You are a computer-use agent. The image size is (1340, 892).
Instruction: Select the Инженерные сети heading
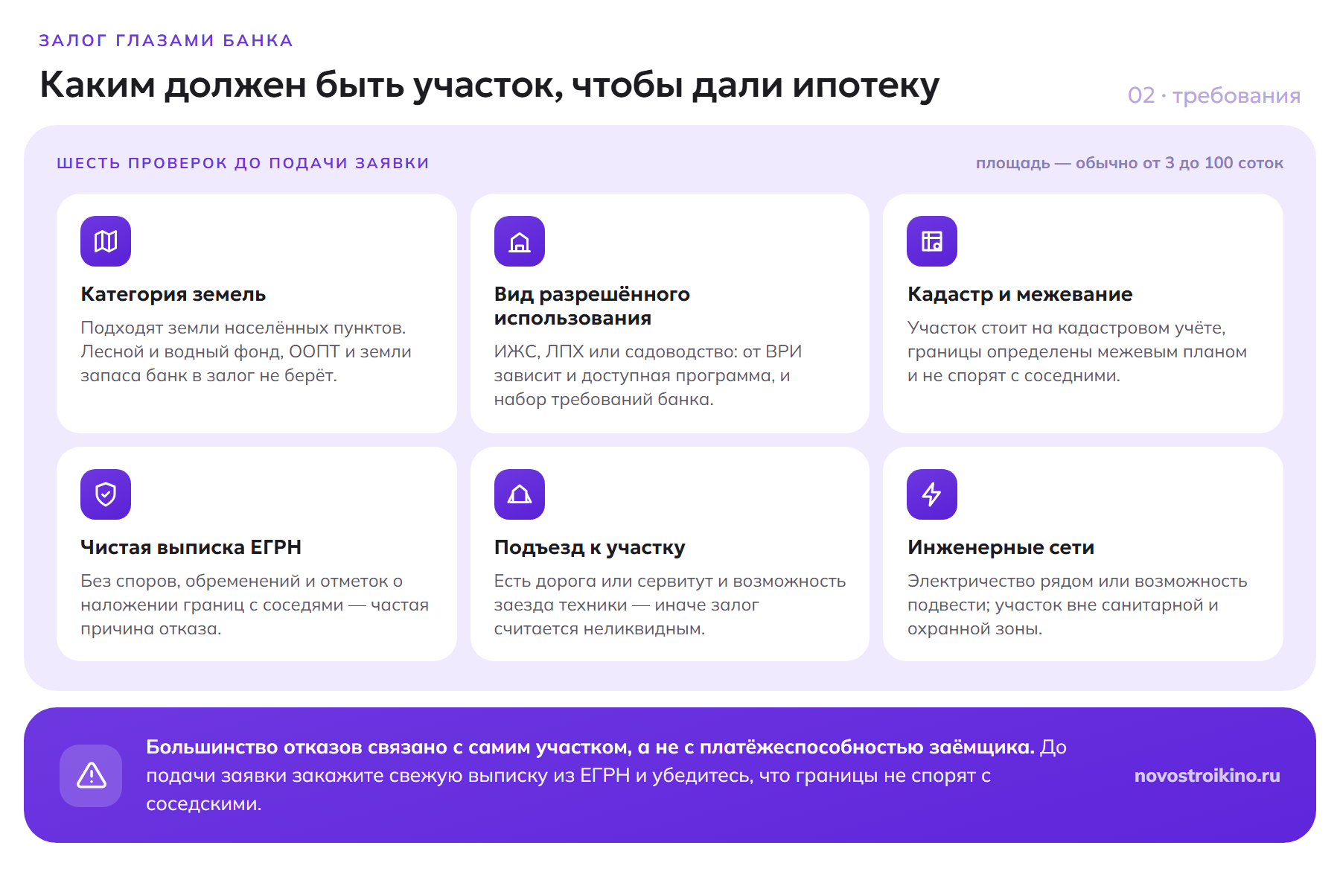(1001, 547)
